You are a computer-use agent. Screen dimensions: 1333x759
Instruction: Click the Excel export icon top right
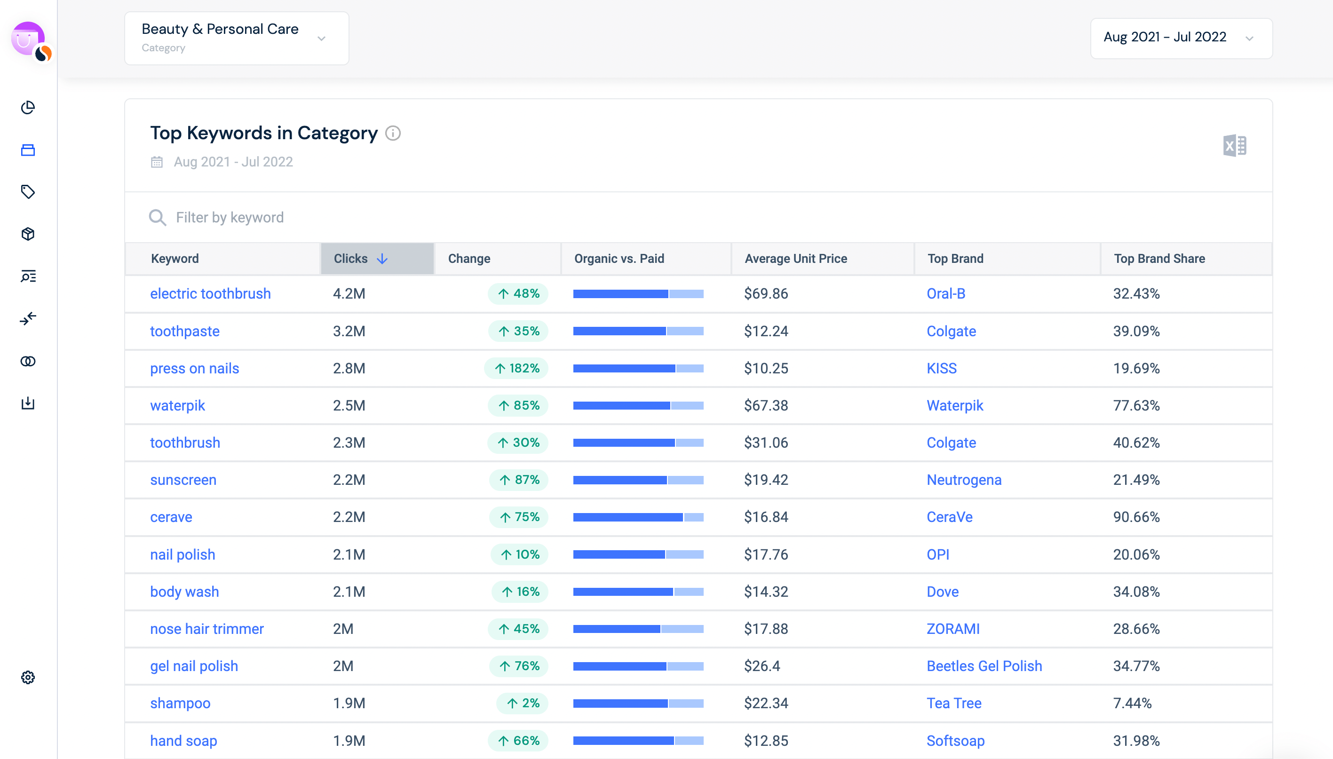pos(1235,146)
